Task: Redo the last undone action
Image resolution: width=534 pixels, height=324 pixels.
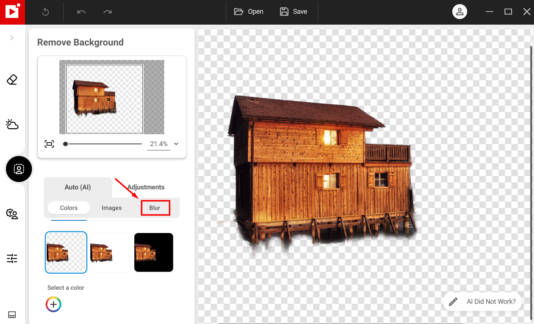Action: [x=107, y=12]
